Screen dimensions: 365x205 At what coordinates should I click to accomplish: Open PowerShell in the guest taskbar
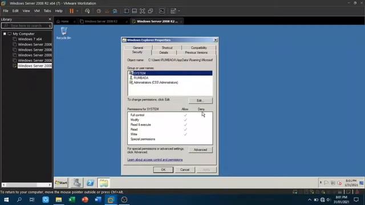tap(90, 183)
